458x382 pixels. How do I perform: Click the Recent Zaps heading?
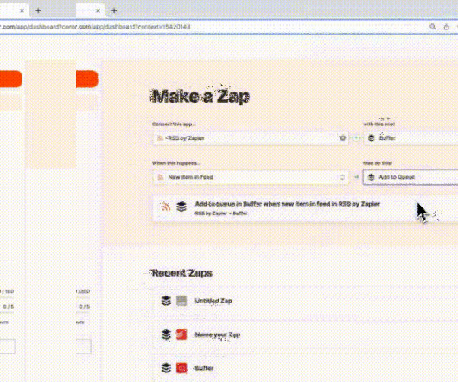[x=181, y=273]
